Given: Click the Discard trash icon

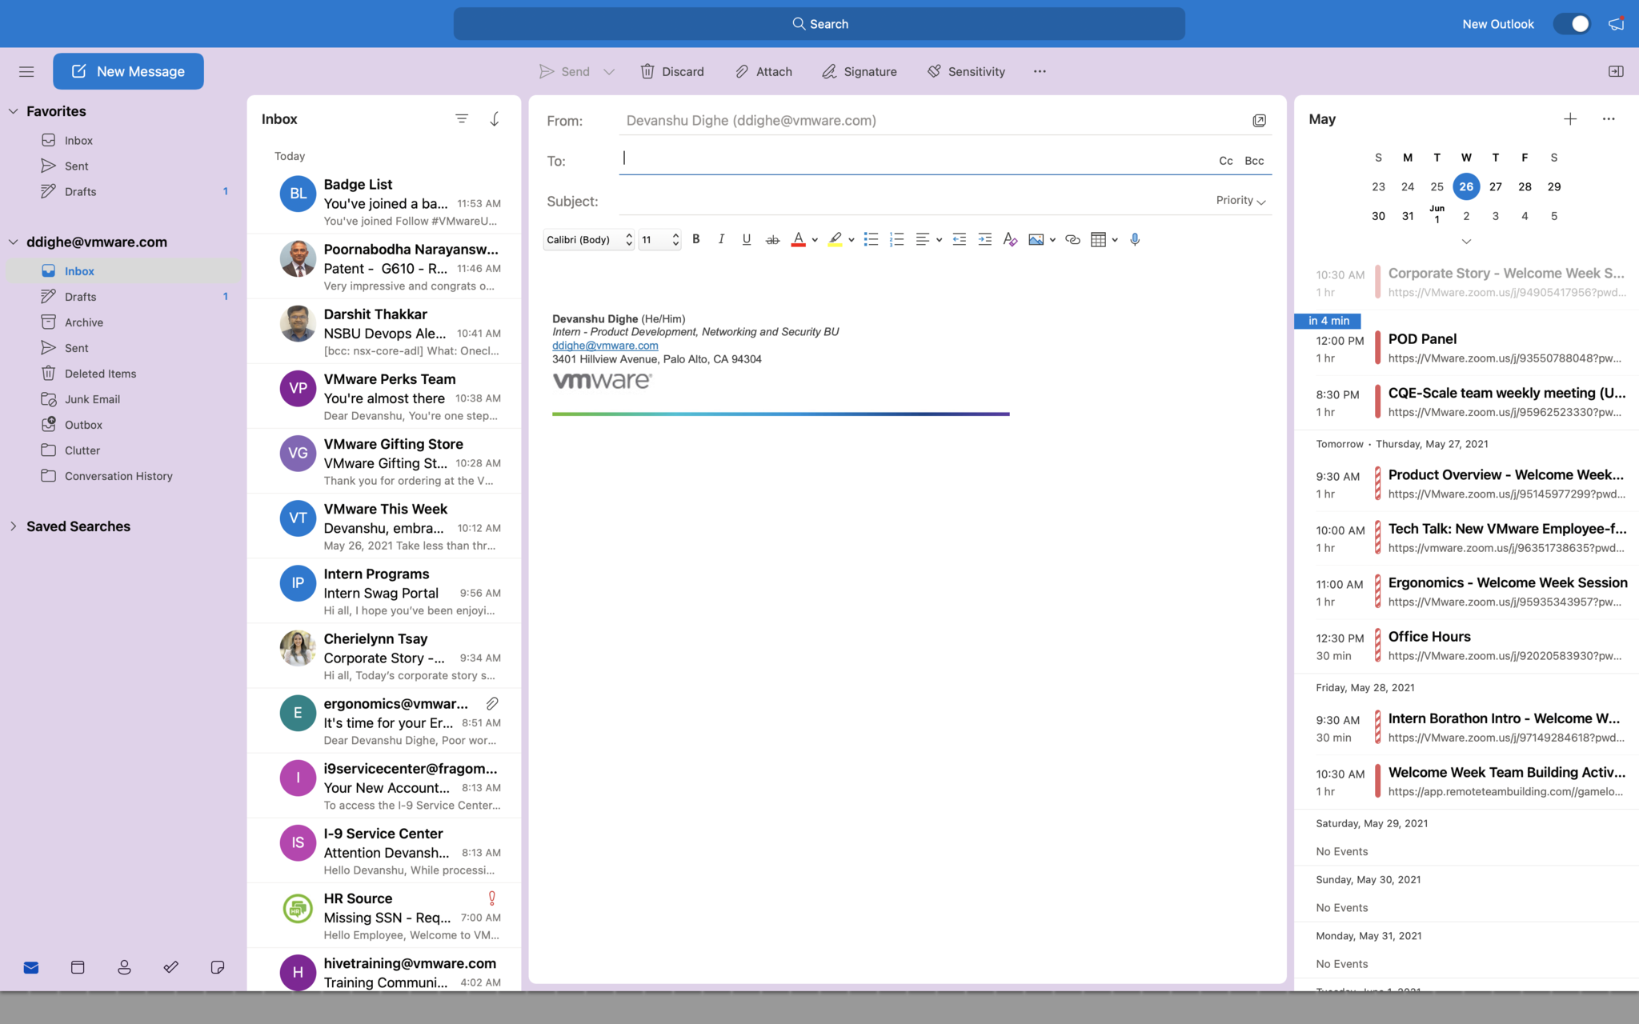Looking at the screenshot, I should click(x=672, y=71).
